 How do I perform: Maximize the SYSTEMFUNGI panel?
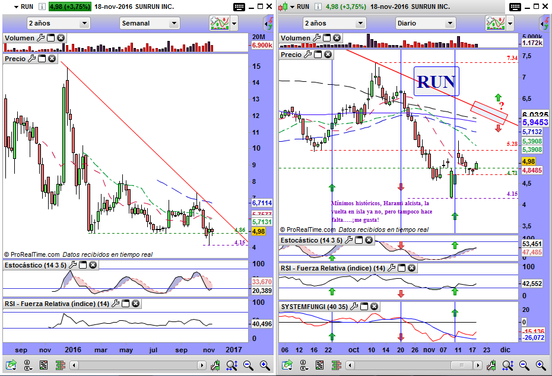click(364, 307)
